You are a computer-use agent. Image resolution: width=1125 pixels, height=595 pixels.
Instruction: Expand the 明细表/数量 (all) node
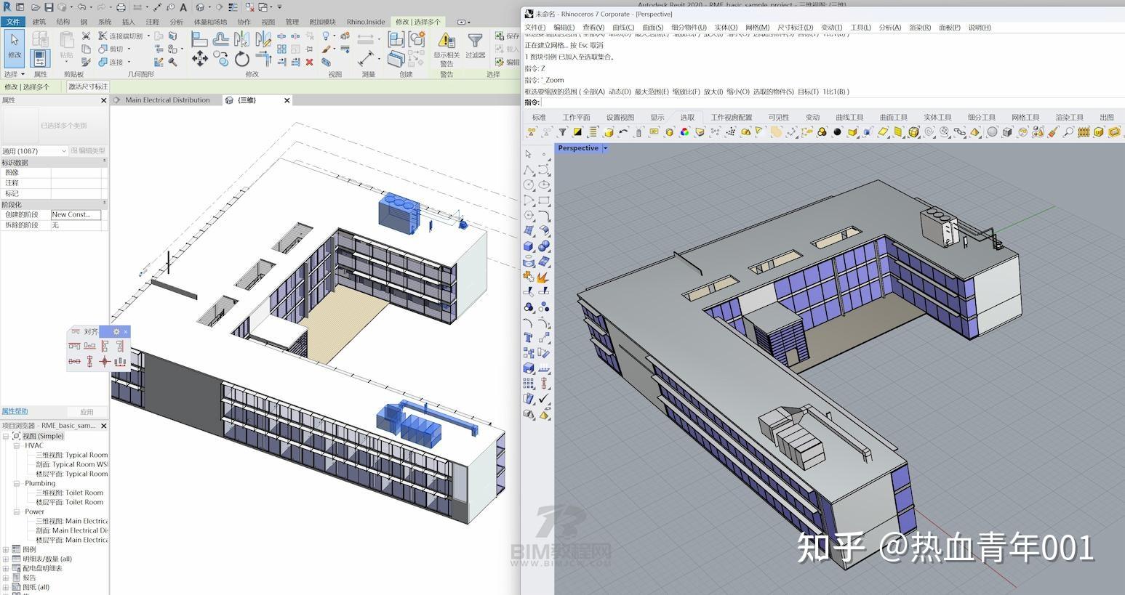[x=6, y=559]
